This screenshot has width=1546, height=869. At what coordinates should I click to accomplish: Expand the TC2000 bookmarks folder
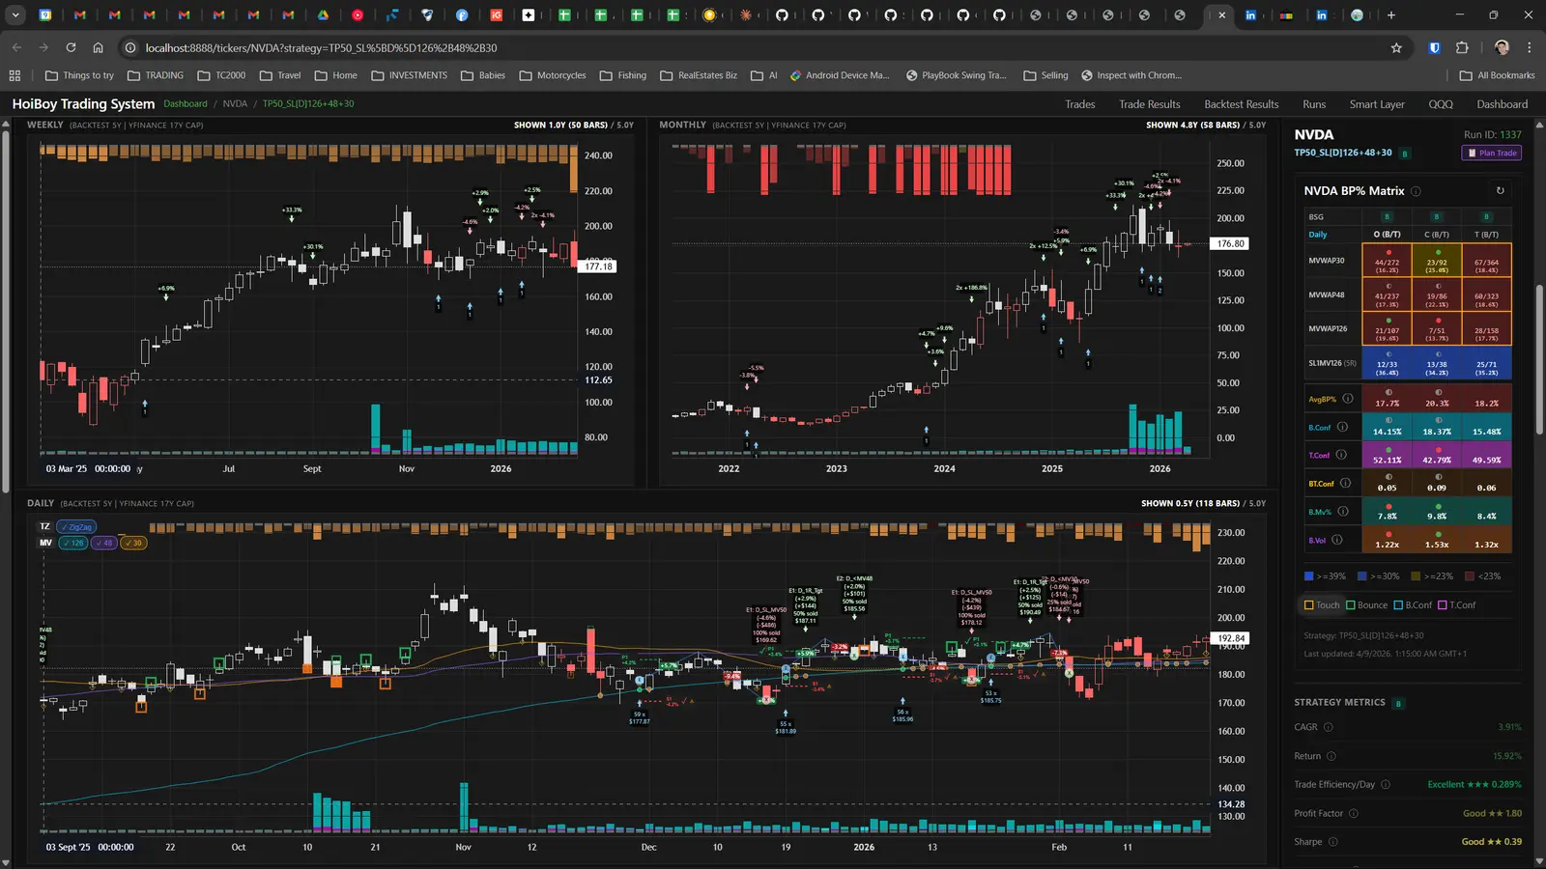point(221,75)
